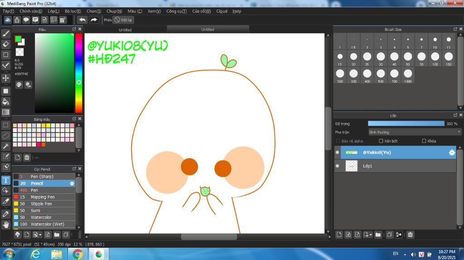The width and height of the screenshot is (464, 260).
Task: Select the Hand pan tool
Action: pos(5,225)
